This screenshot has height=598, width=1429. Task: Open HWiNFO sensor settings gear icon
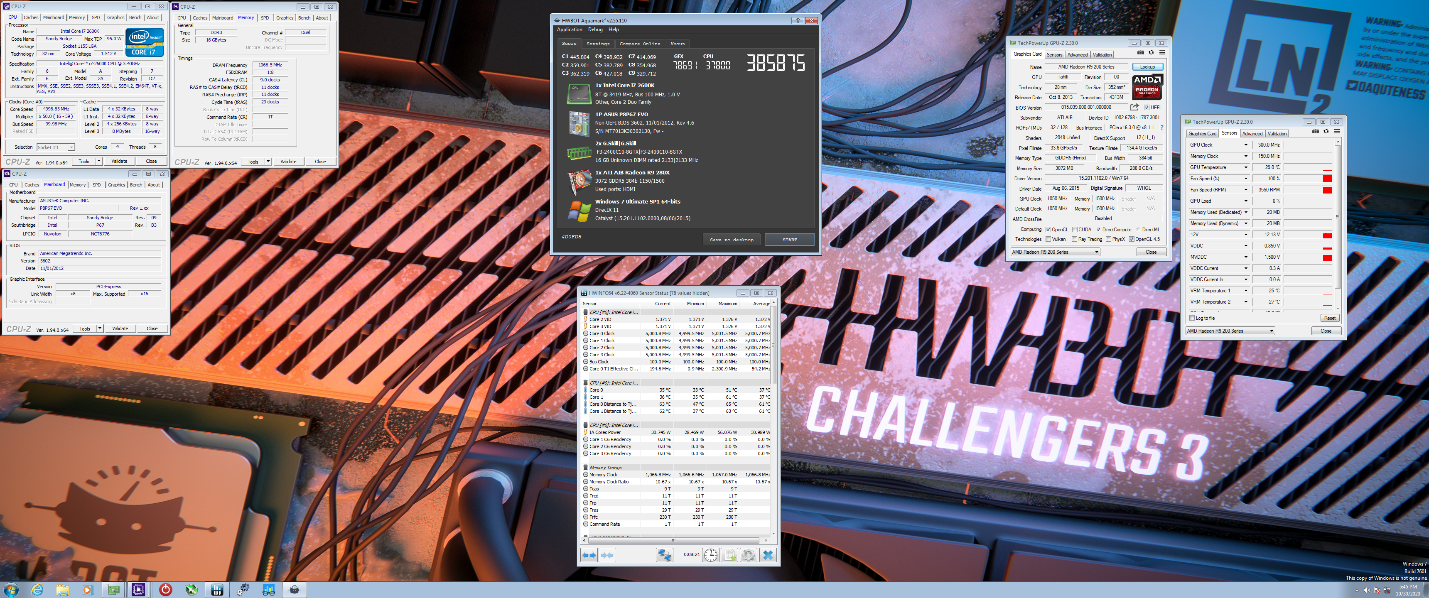coord(748,555)
